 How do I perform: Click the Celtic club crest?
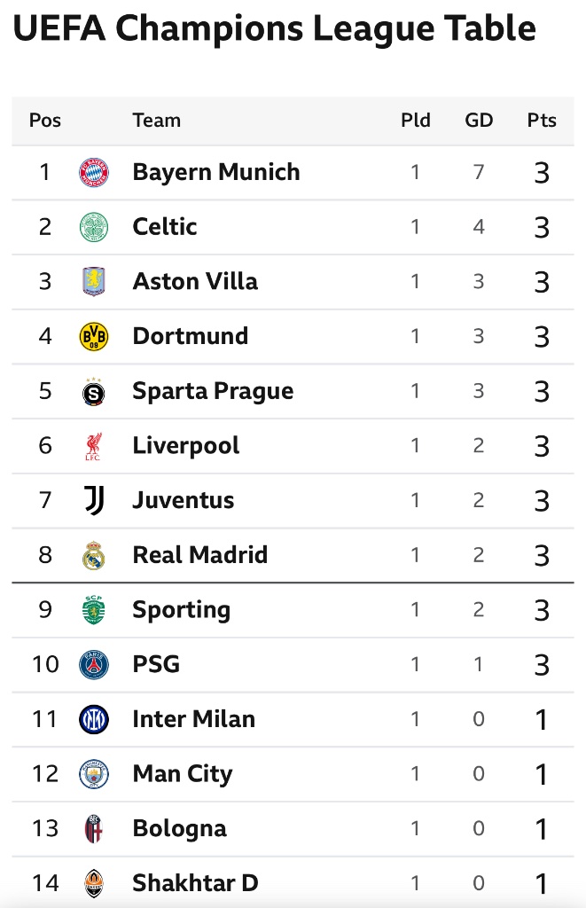94,227
